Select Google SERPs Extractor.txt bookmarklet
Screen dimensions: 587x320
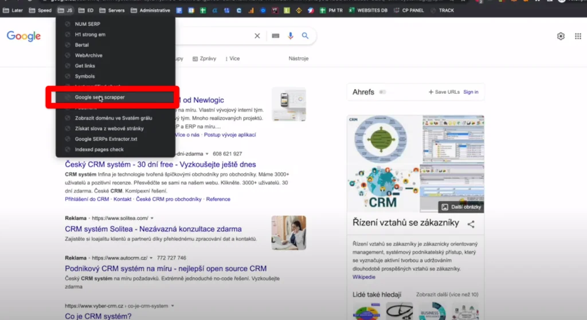(x=115, y=139)
